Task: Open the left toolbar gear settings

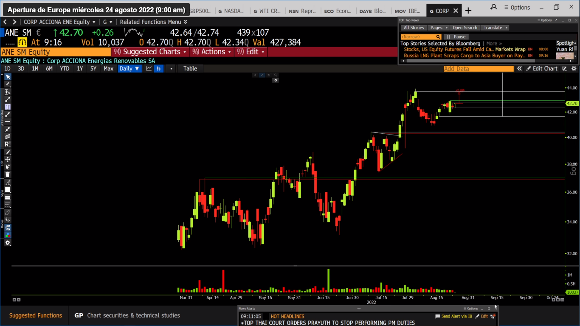Action: pos(8,243)
